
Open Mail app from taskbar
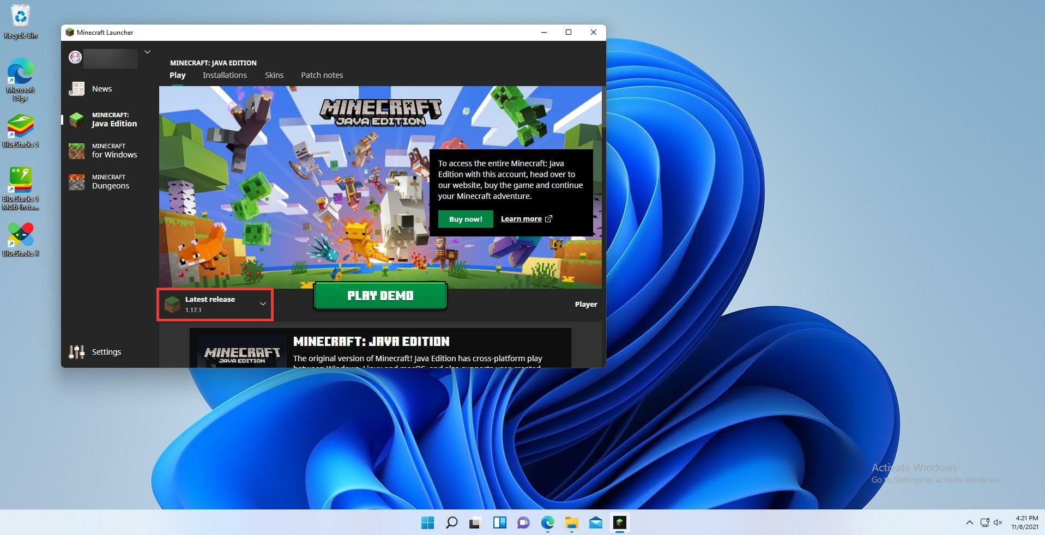pyautogui.click(x=595, y=523)
